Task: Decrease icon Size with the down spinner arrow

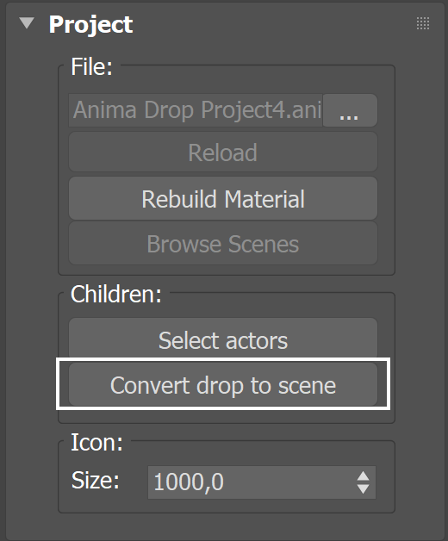Action: (x=363, y=488)
